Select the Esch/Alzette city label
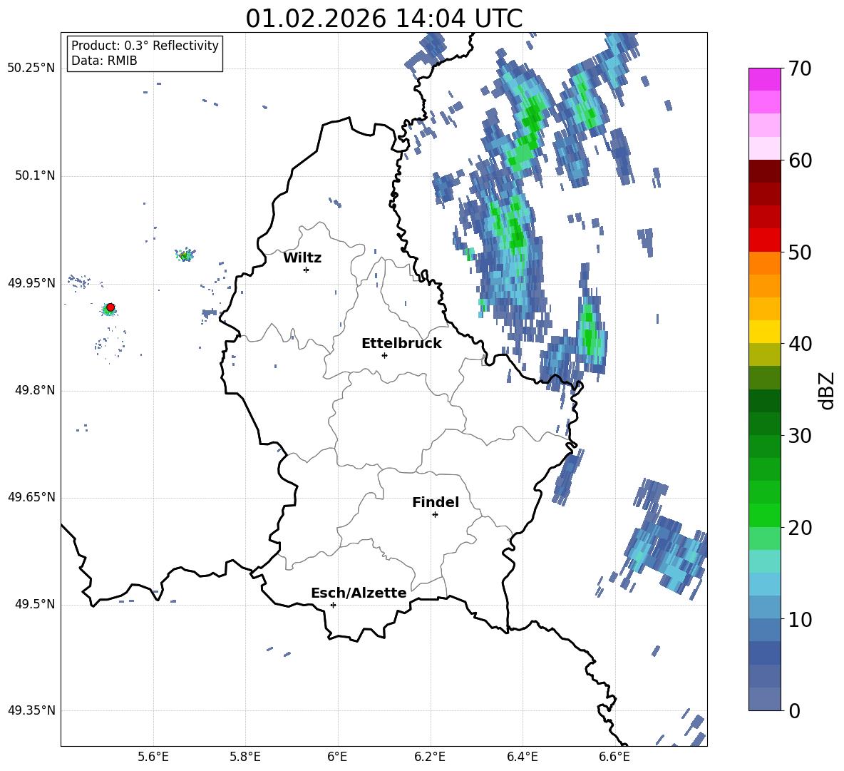This screenshot has height=771, width=844. 359,593
